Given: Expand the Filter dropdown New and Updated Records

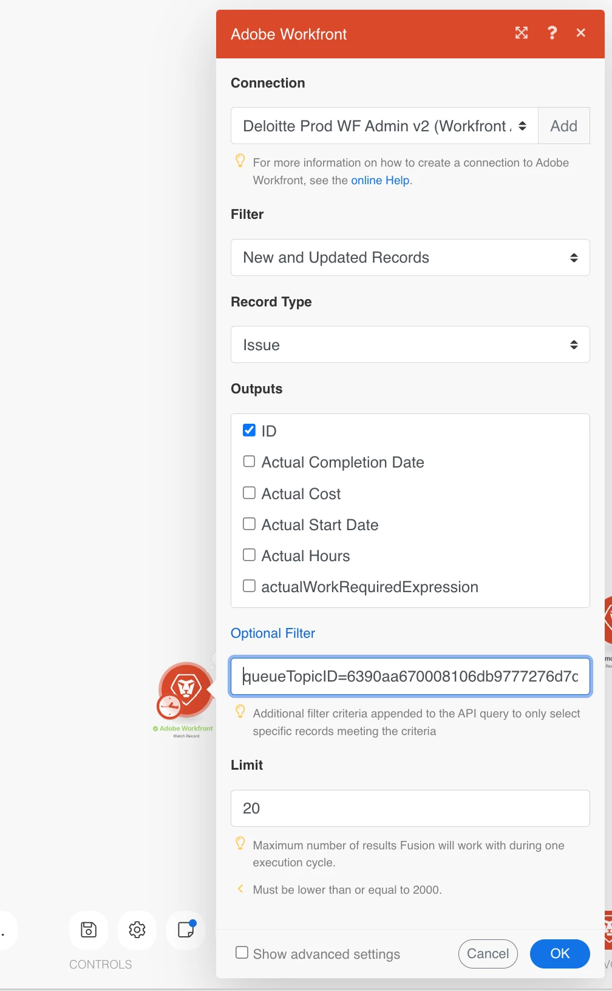Looking at the screenshot, I should (x=410, y=258).
